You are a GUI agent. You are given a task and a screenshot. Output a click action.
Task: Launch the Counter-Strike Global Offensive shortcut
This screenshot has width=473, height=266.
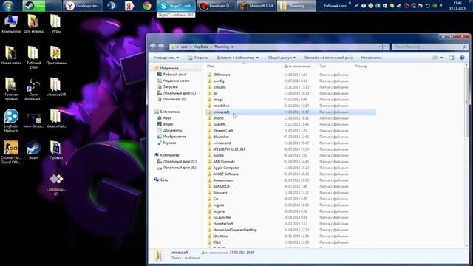point(11,152)
